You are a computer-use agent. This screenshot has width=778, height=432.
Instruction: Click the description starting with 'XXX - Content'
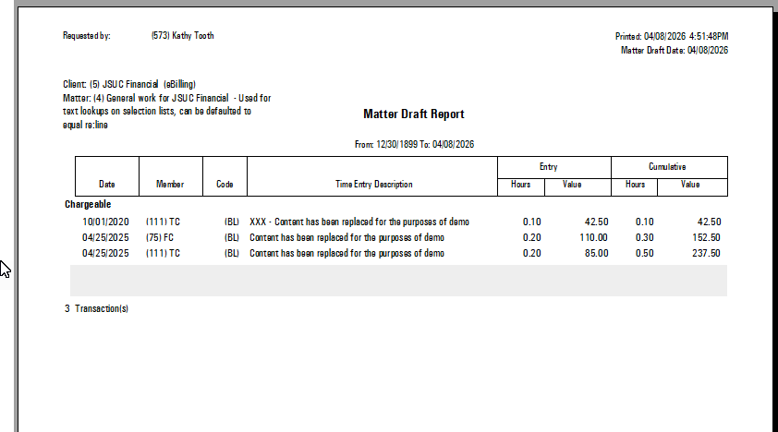[x=359, y=222]
